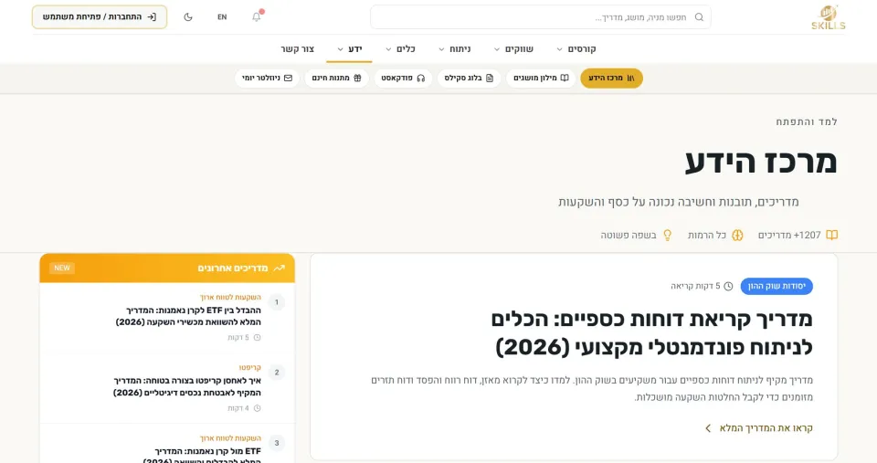Click the gift icon on מתנות חינם
This screenshot has height=463, width=877.
pyautogui.click(x=357, y=79)
